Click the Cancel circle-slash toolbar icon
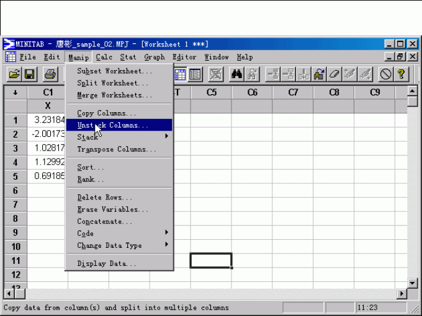Image resolution: width=422 pixels, height=316 pixels. pos(386,74)
